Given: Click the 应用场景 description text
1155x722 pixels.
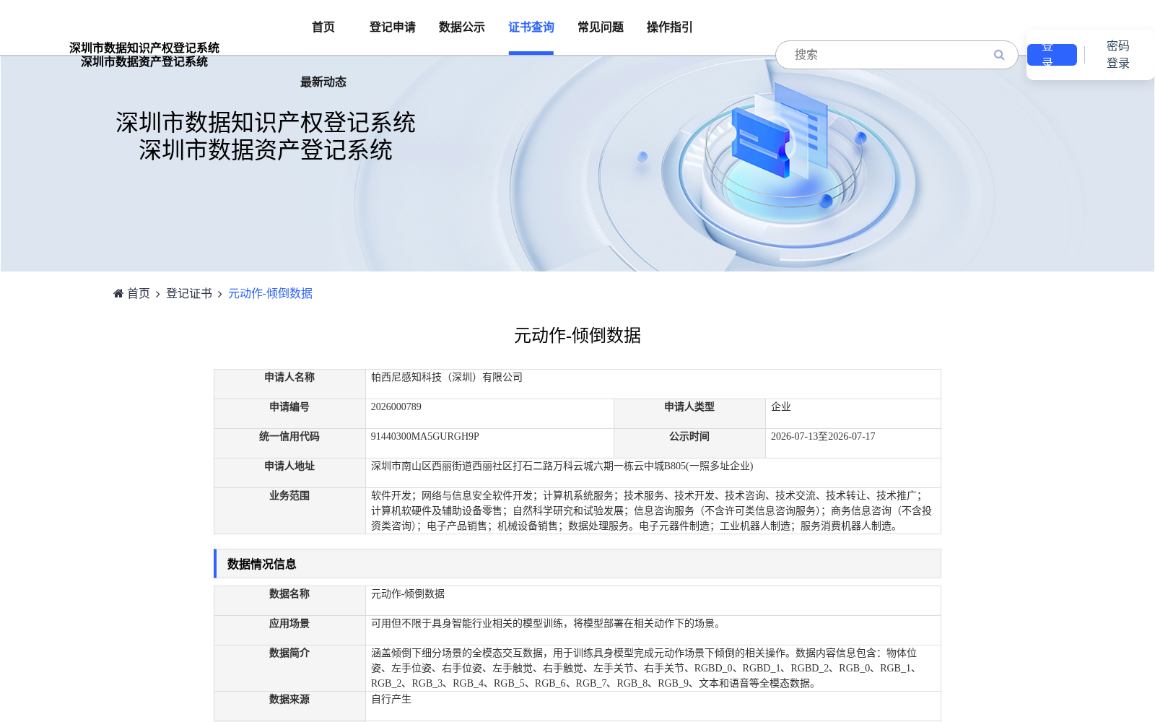Looking at the screenshot, I should (547, 624).
